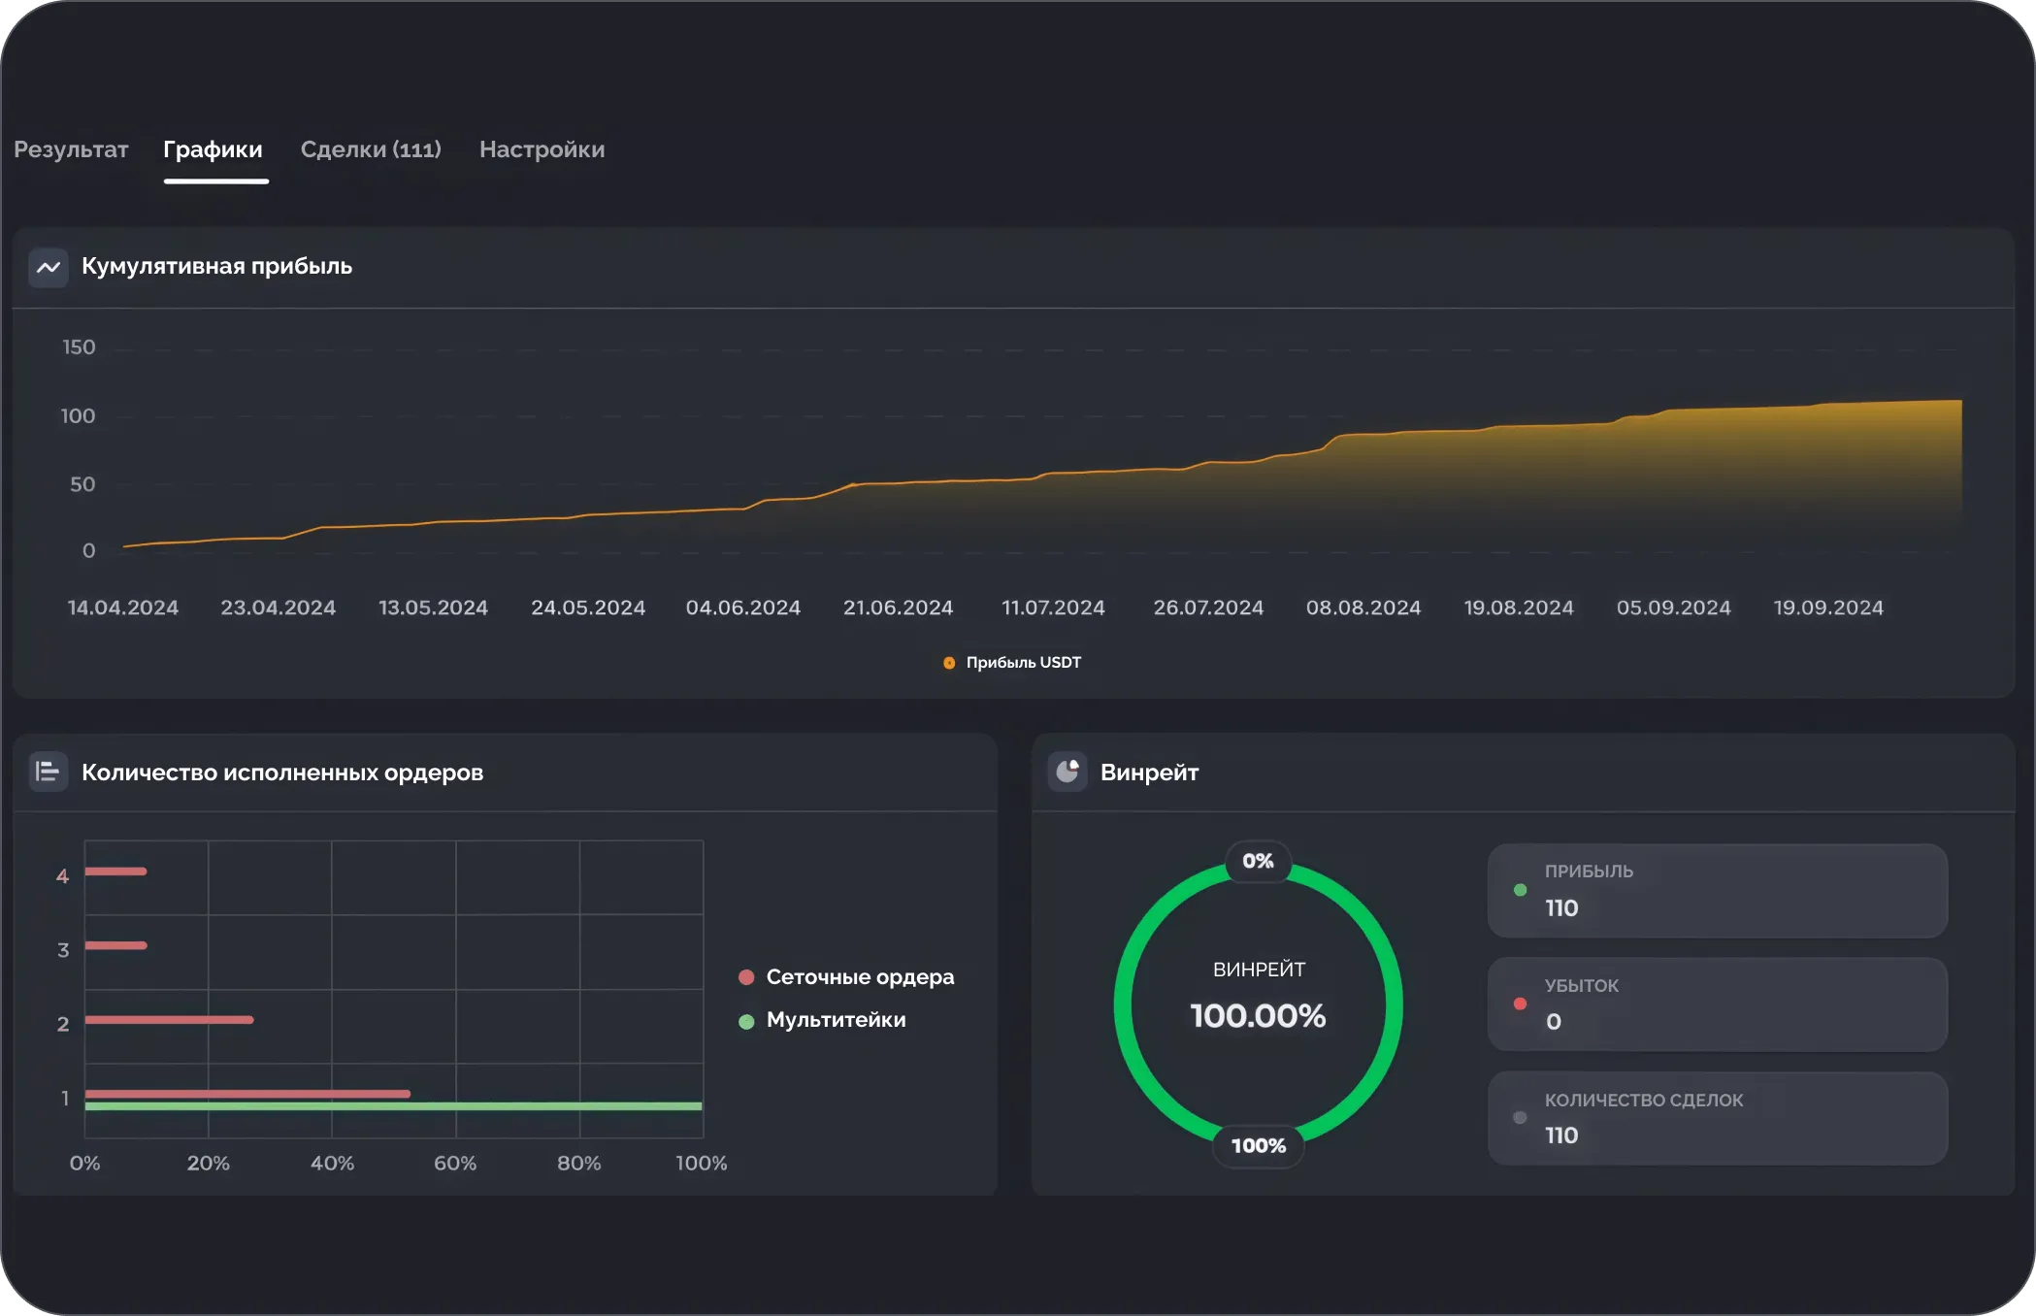This screenshot has width=2036, height=1316.
Task: Click the 0% badge atop winrate ring
Action: click(x=1258, y=861)
